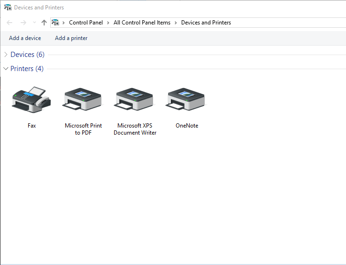Open dropdown arrow after All Control Panel Items
346x265 pixels.
pos(176,23)
